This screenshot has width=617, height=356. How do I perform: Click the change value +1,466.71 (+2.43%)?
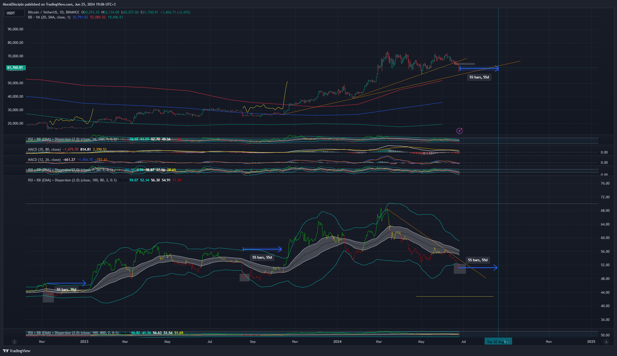point(175,12)
